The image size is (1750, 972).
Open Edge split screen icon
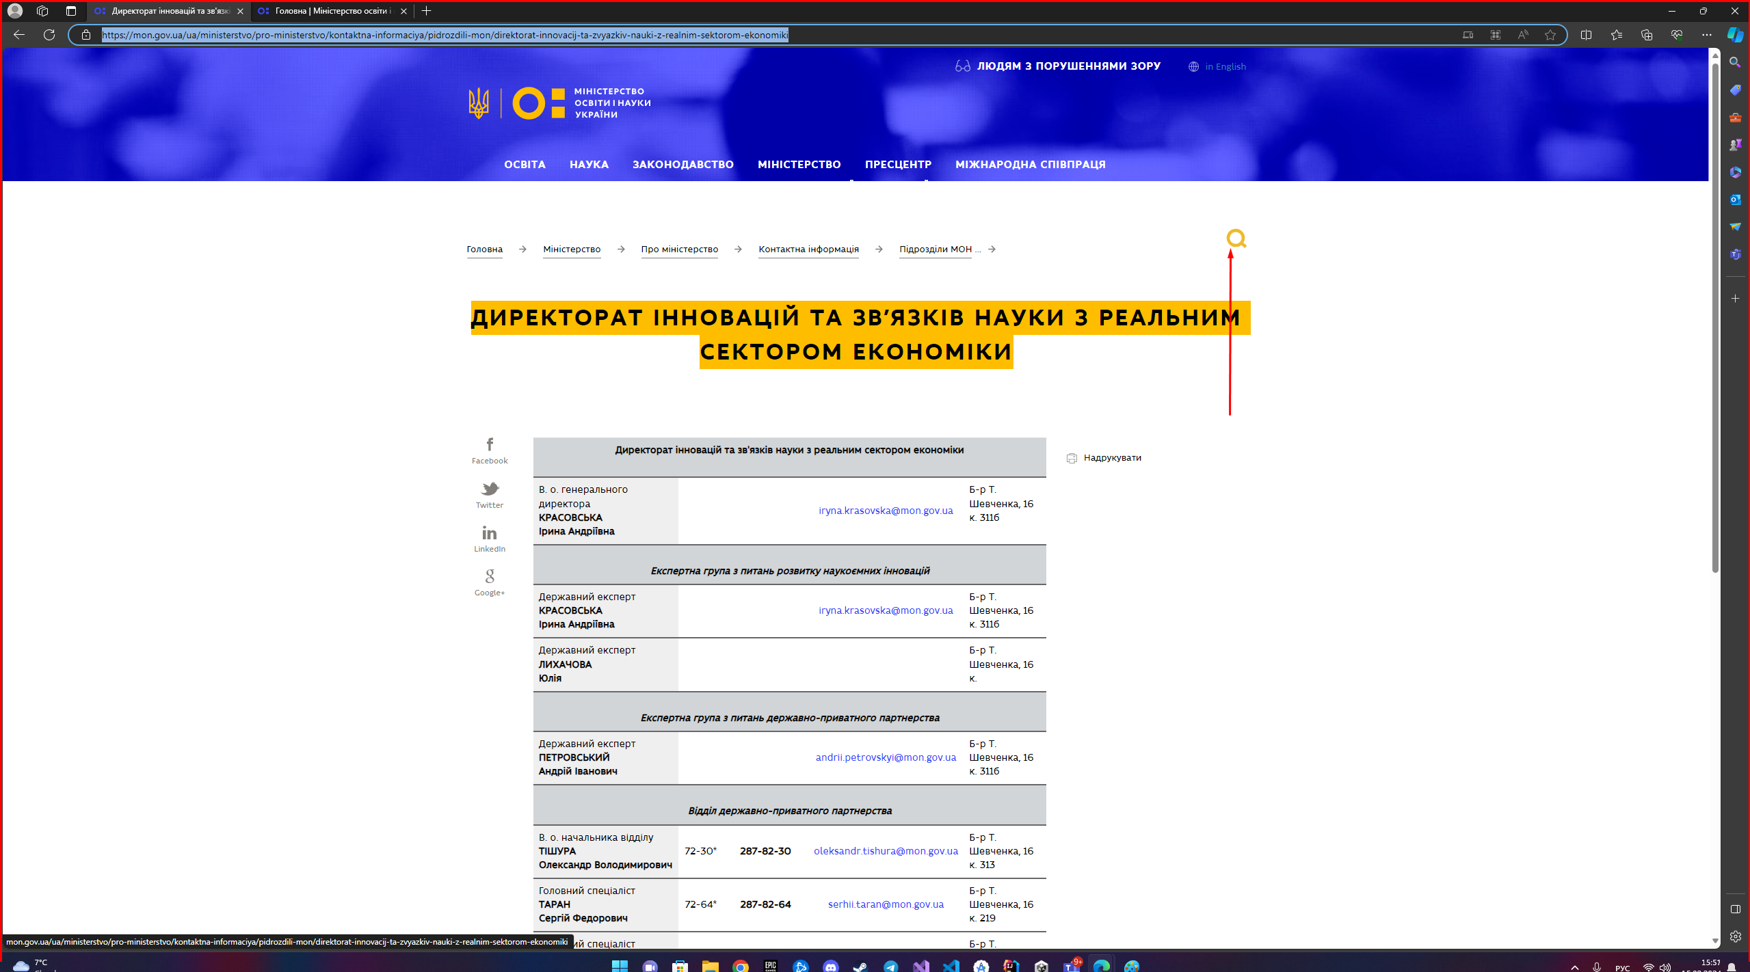point(1586,35)
